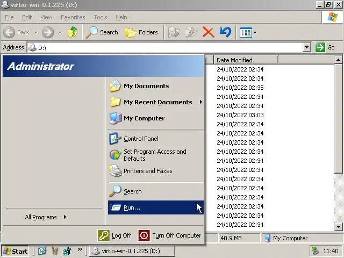Expand the Views dropdown arrow
Viewport: 344px width, 258px height.
point(255,33)
